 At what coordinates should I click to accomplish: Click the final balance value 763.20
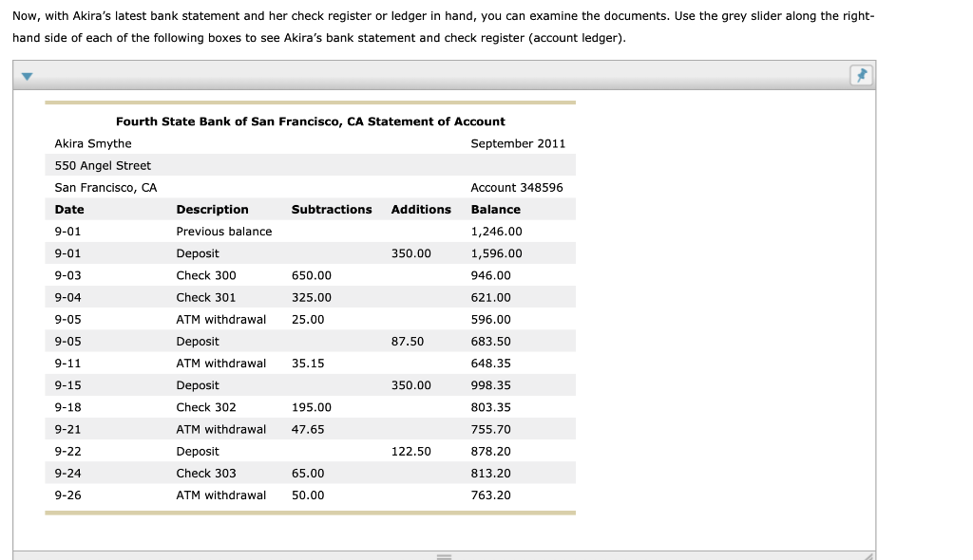[491, 495]
